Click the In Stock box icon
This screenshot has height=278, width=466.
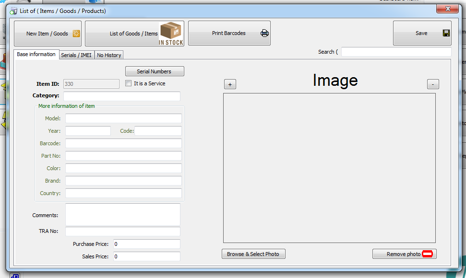point(171,33)
